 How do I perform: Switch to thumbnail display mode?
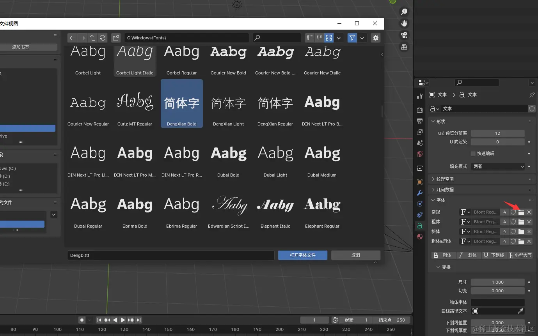pos(329,38)
